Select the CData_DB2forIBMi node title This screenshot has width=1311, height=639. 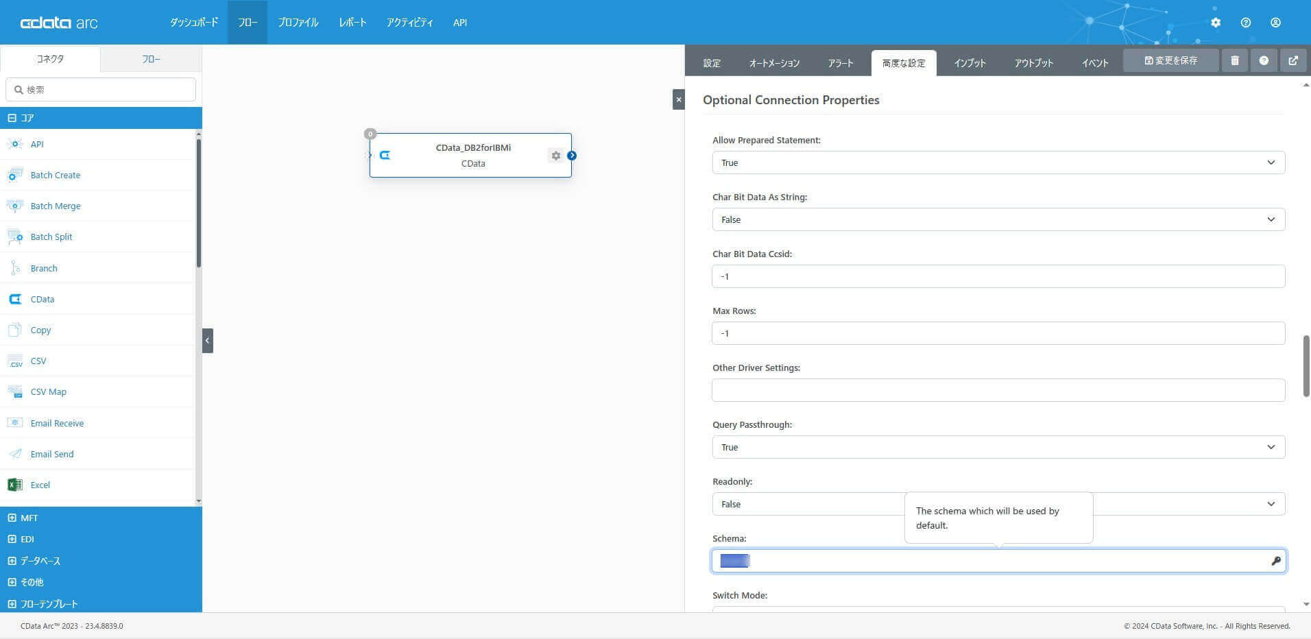[x=473, y=147]
